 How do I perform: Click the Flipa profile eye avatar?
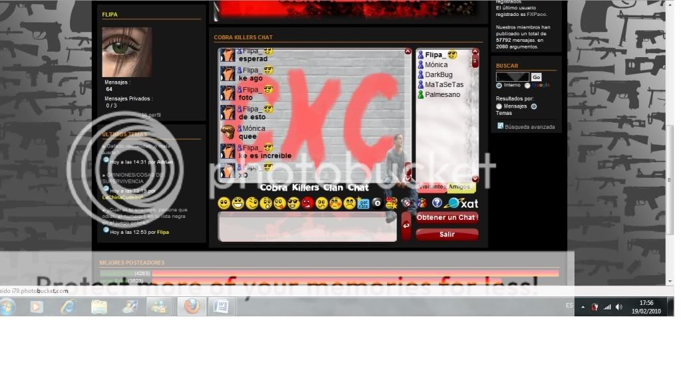coord(127,52)
